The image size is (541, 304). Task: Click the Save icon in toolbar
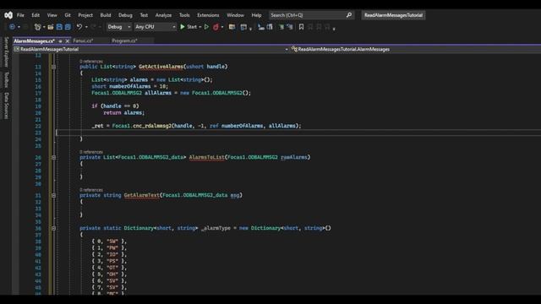pyautogui.click(x=59, y=27)
